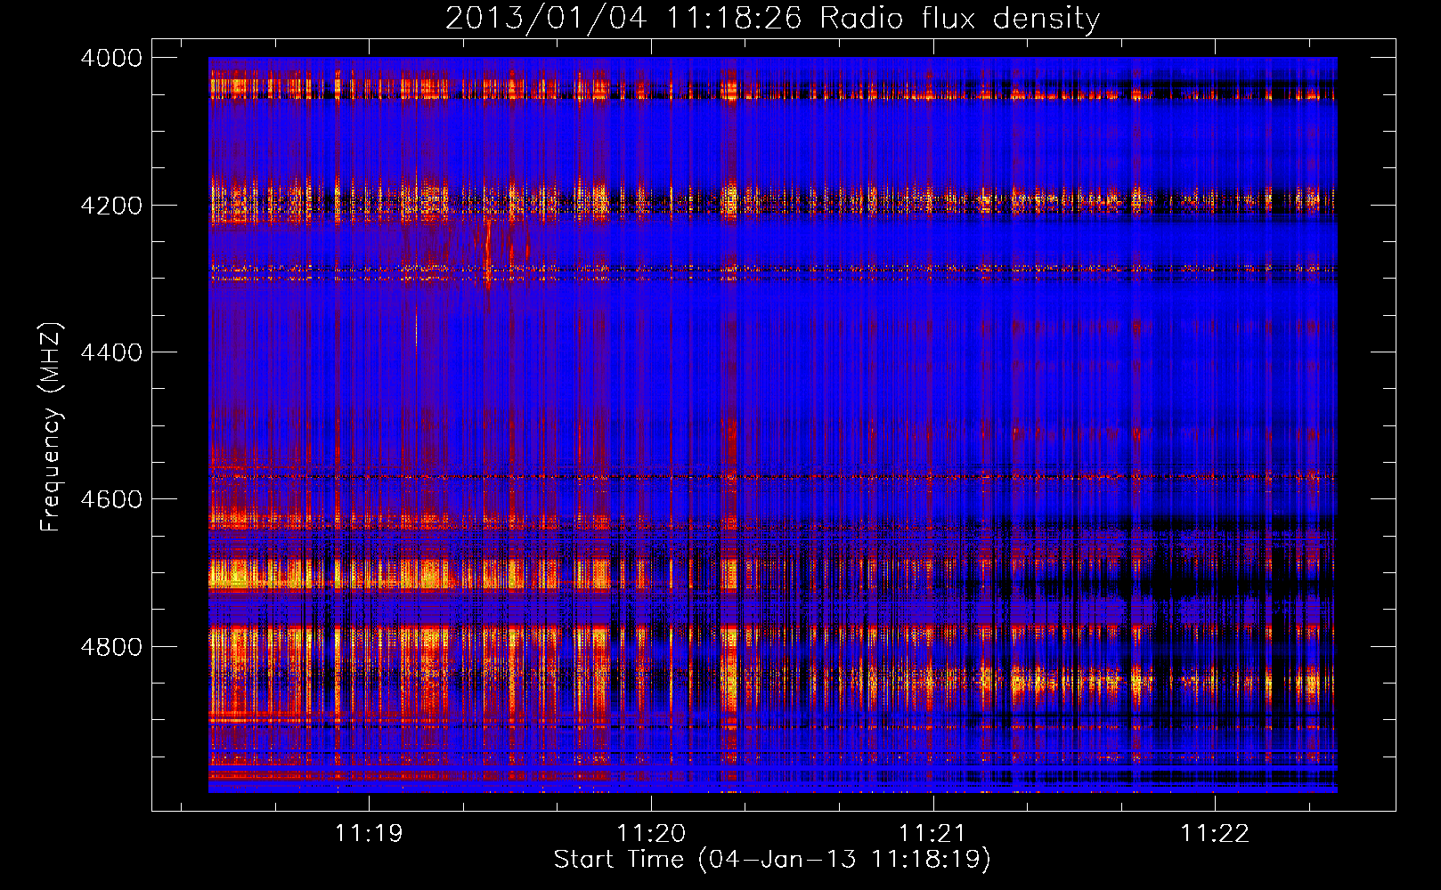Image resolution: width=1441 pixels, height=890 pixels.
Task: Click the 4400 frequency tick label
Action: (111, 352)
